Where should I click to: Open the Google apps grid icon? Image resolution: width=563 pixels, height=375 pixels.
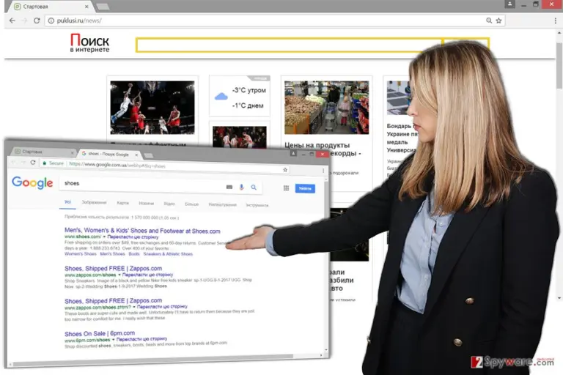pos(286,188)
